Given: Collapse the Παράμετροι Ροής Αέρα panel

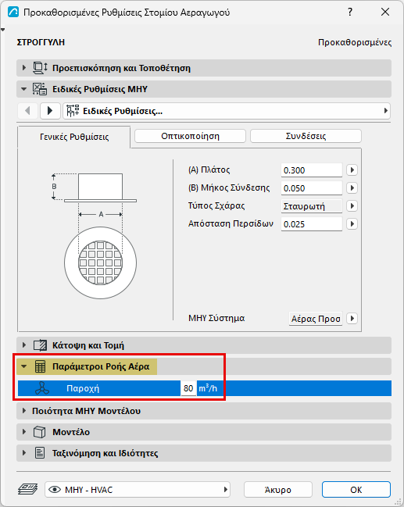Looking at the screenshot, I should (24, 366).
